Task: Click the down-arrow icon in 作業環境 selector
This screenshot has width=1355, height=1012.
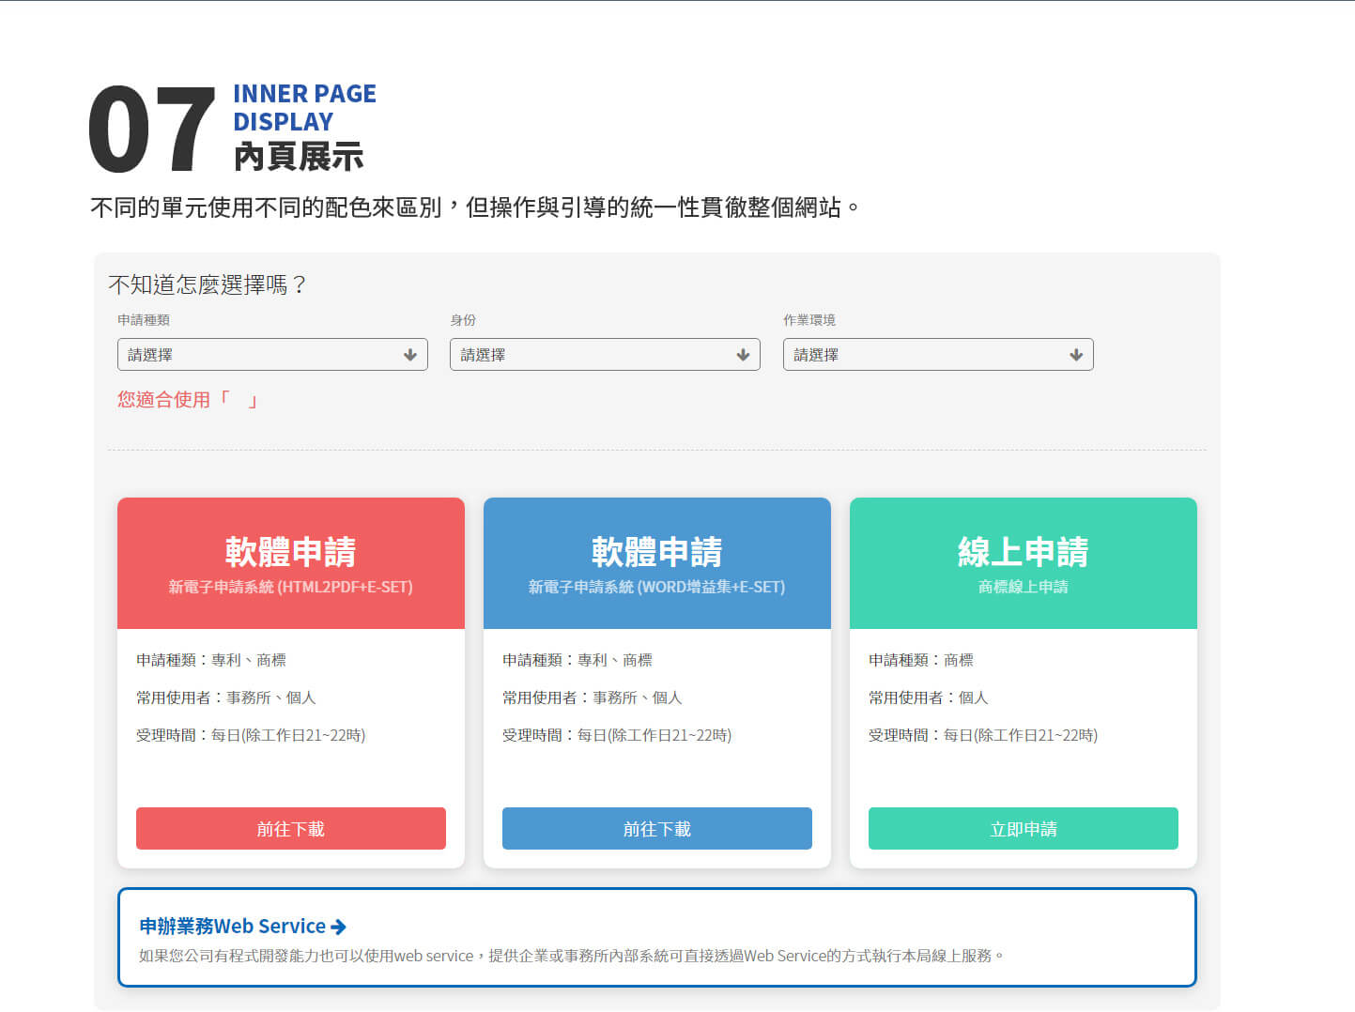Action: [1076, 354]
